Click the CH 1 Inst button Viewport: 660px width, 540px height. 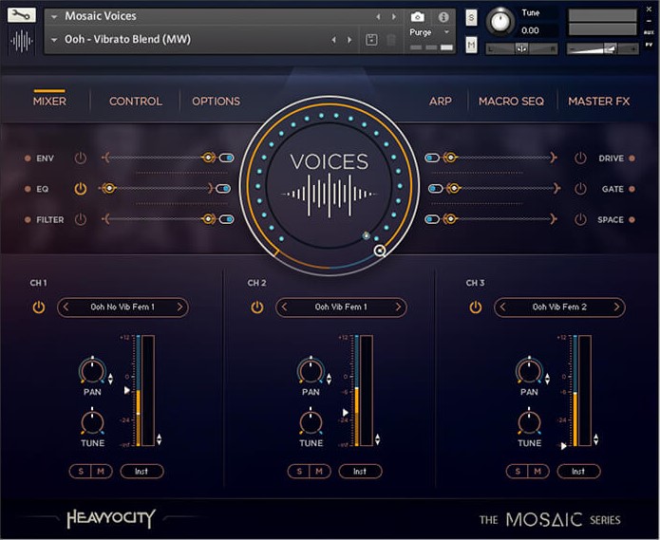141,472
